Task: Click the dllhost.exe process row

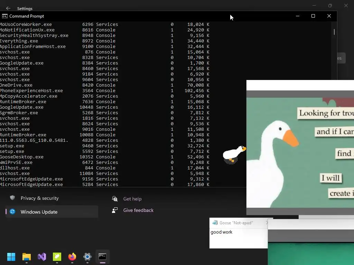Action: point(104,168)
